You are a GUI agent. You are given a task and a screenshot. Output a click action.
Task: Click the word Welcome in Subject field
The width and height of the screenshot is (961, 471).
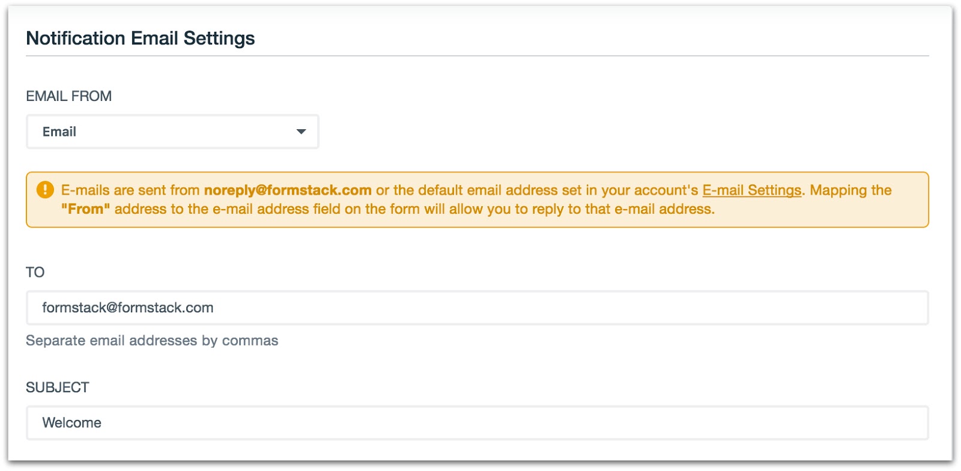click(x=72, y=423)
